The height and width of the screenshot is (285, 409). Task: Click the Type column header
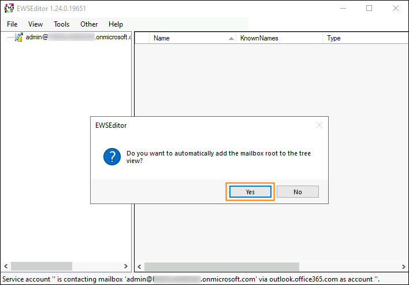click(366, 38)
